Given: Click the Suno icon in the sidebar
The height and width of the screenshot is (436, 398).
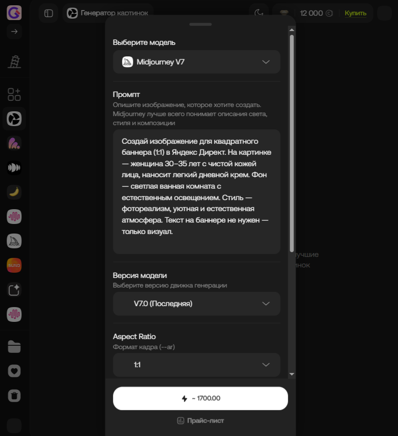Looking at the screenshot, I should (x=14, y=265).
